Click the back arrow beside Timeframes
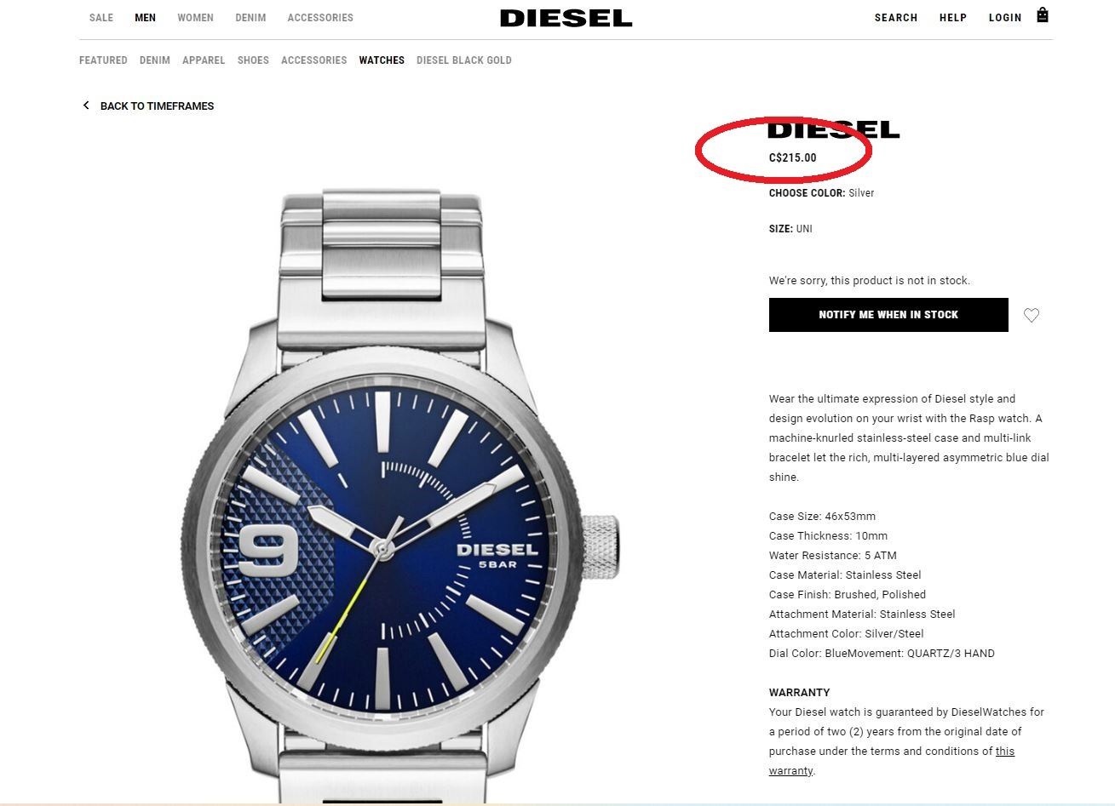Viewport: 1115px width, 806px height. click(x=85, y=106)
